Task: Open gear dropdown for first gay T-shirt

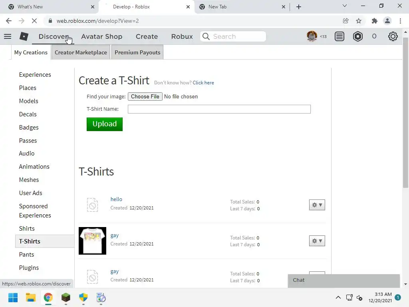Action: (x=317, y=241)
